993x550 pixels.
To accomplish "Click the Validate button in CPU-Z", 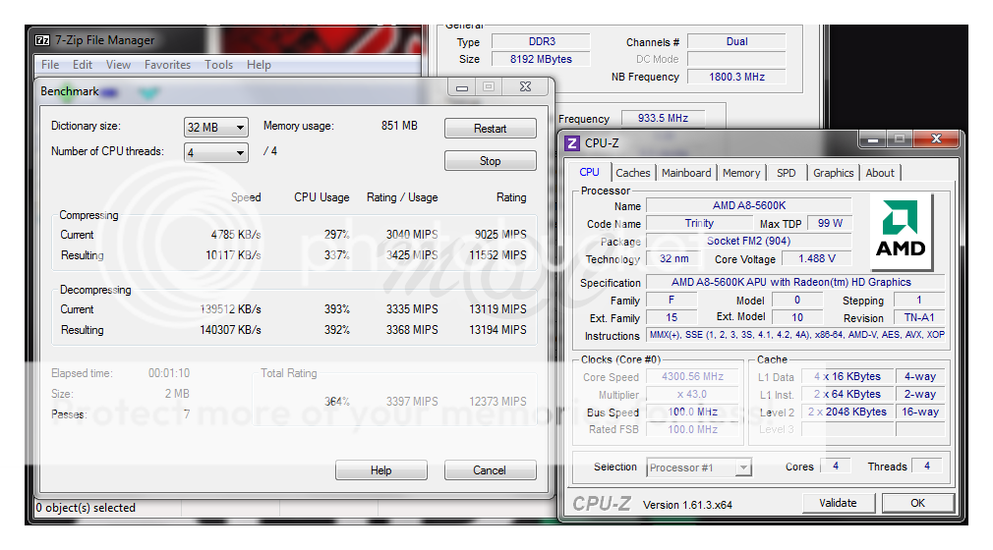I will [838, 503].
